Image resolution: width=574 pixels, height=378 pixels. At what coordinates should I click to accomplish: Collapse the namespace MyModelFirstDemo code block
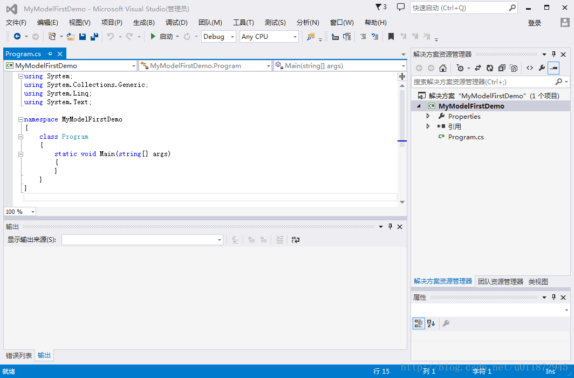pos(21,119)
